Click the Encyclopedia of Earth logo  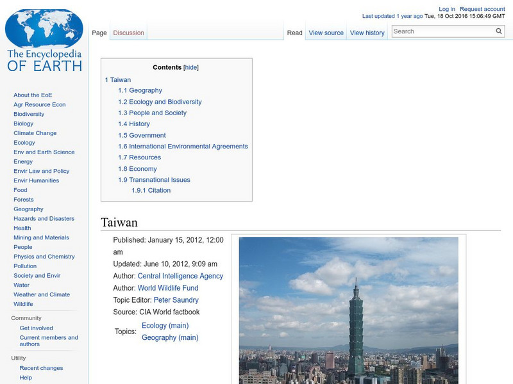[x=44, y=40]
